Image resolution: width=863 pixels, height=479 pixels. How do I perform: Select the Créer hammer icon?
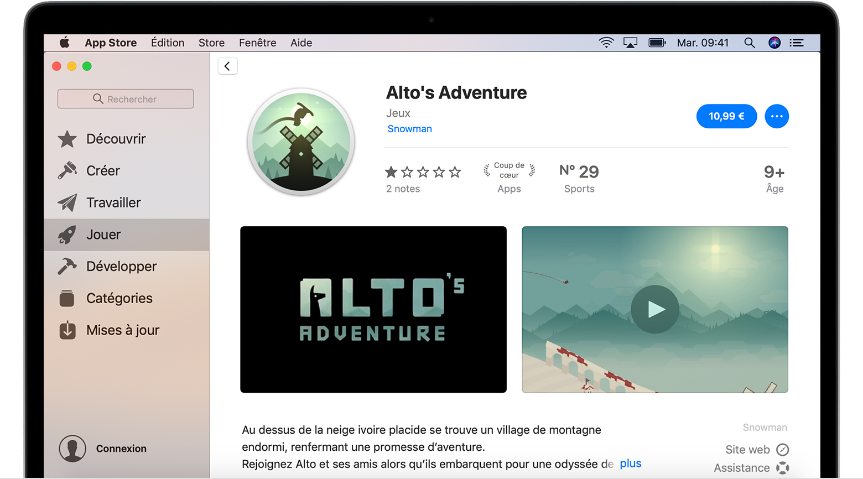[x=67, y=171]
